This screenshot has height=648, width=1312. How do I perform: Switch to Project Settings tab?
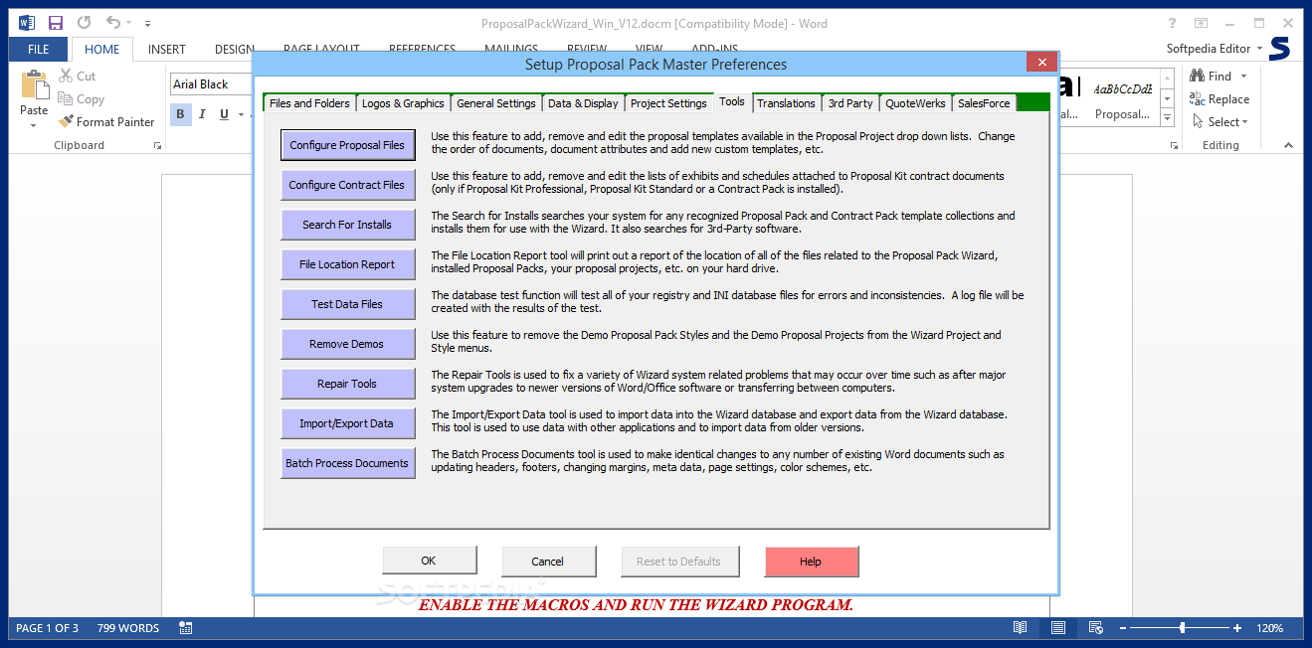pyautogui.click(x=668, y=103)
